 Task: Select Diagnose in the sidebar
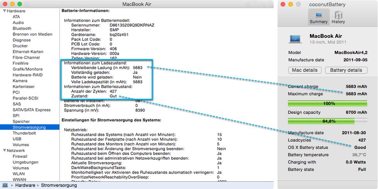click(22, 40)
